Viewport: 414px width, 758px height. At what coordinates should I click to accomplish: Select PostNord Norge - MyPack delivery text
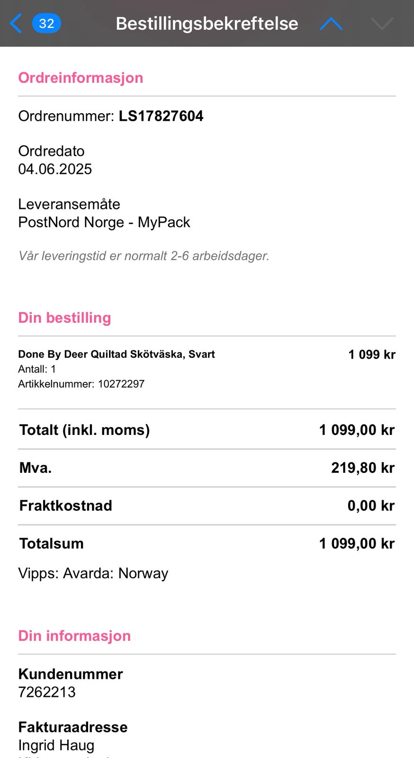(x=104, y=222)
